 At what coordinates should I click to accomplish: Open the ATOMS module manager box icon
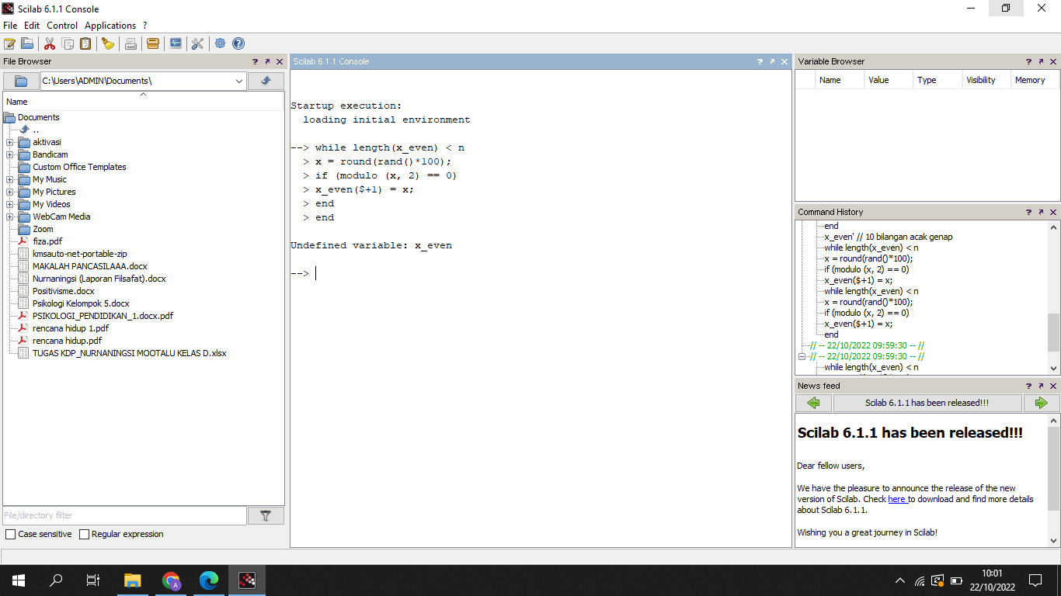[153, 43]
